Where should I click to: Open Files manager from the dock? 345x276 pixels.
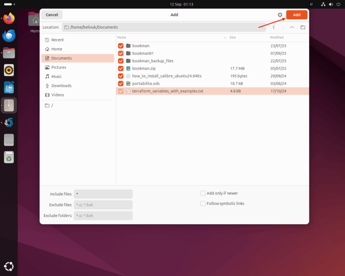(x=9, y=53)
